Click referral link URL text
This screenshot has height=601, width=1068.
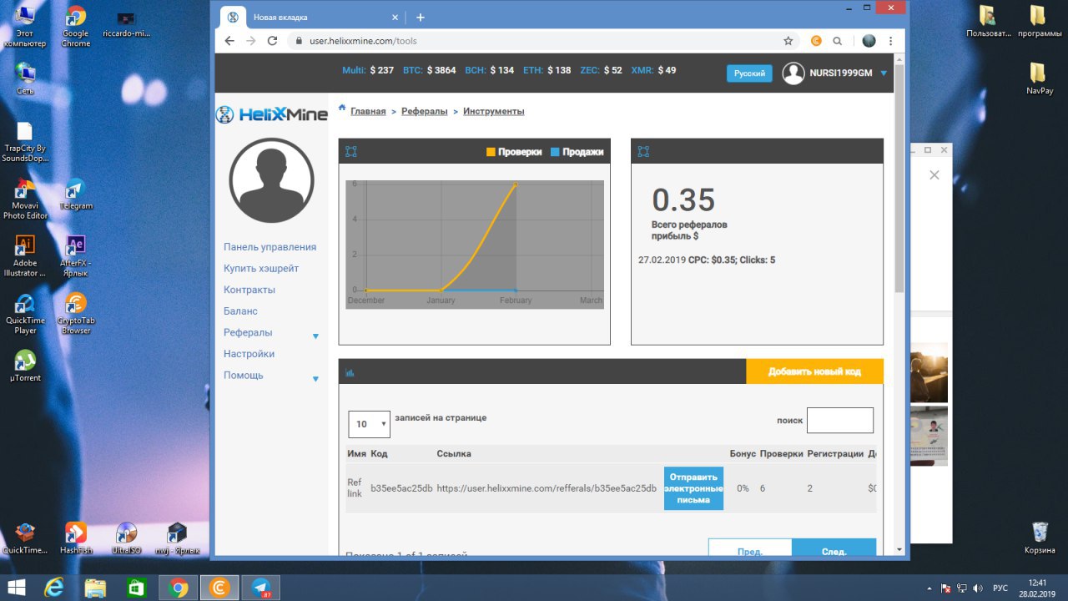(x=547, y=488)
